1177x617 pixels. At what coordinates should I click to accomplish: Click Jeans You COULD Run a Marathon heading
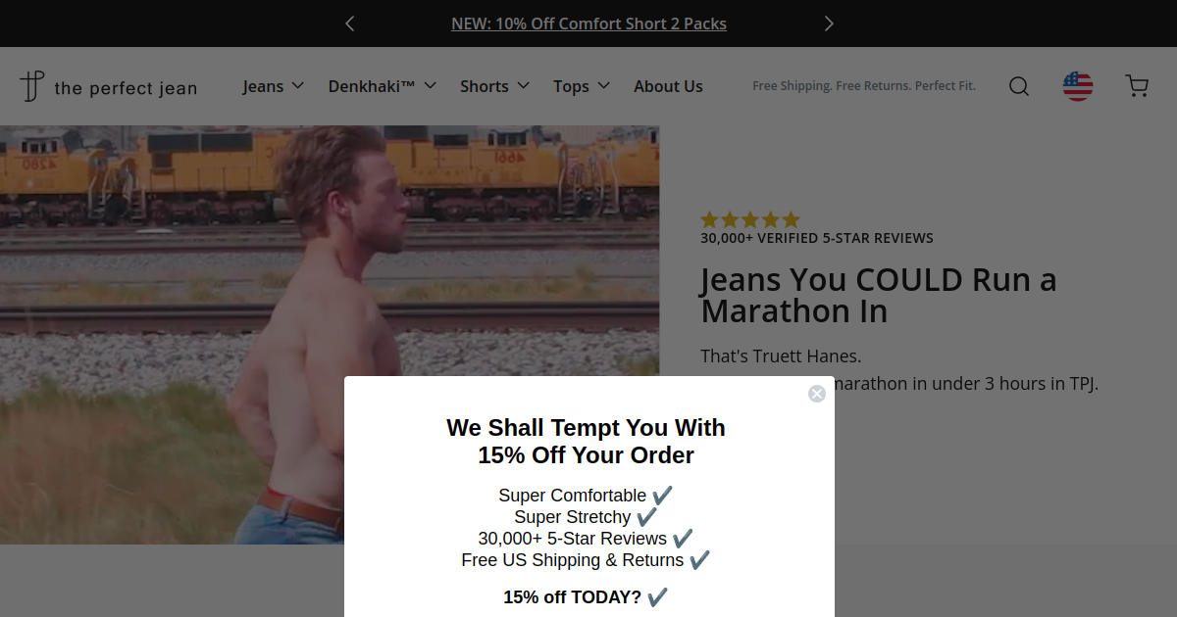[x=879, y=296]
